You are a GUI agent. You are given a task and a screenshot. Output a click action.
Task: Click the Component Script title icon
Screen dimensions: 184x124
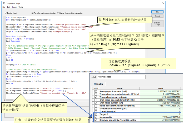click(x=4, y=3)
